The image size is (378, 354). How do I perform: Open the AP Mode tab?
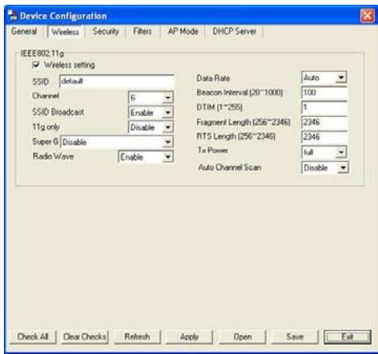click(183, 31)
